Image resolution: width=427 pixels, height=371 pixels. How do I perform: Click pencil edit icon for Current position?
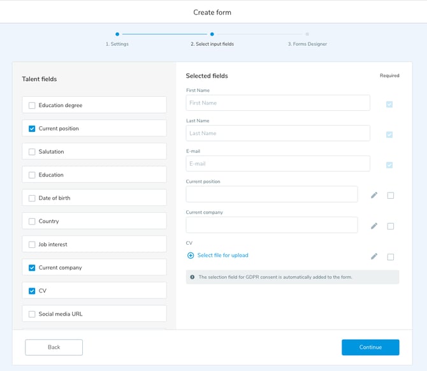pos(374,195)
